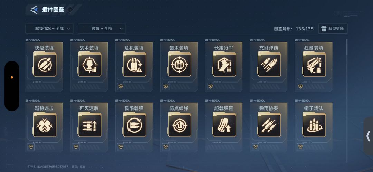Open the info icon next to 插件图鉴
This screenshot has width=373, height=172.
point(70,10)
